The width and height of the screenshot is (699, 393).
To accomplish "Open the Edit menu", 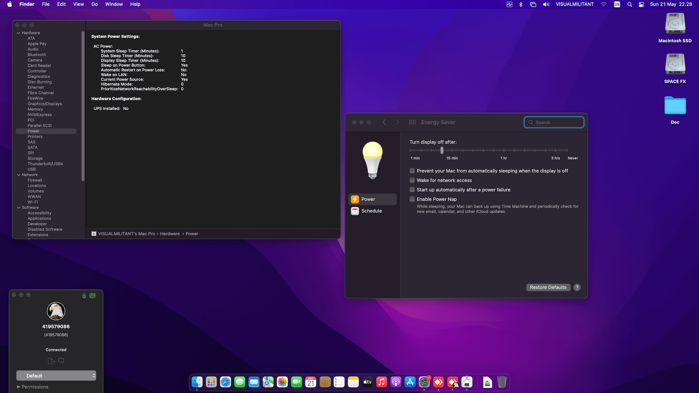I will 62,4.
